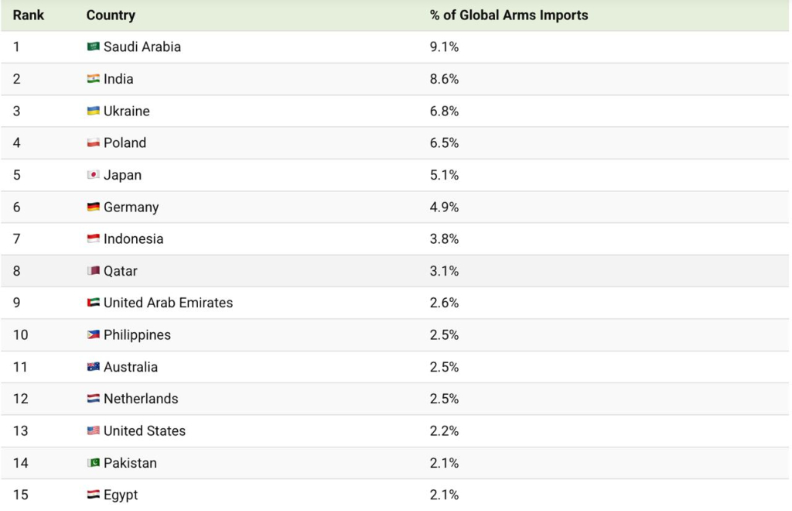The height and width of the screenshot is (511, 792).
Task: Click Saudi Arabia's 9.1% value
Action: 444,47
